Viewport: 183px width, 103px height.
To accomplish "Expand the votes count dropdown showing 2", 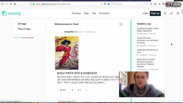I will click(x=71, y=90).
